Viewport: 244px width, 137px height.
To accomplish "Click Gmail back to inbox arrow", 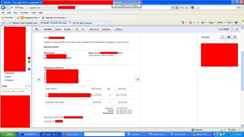I will 37,29.
